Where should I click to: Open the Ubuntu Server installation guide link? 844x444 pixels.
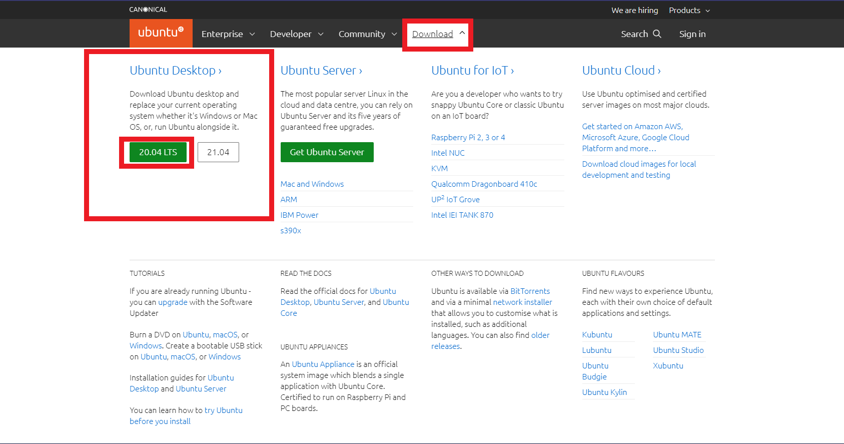(x=201, y=389)
